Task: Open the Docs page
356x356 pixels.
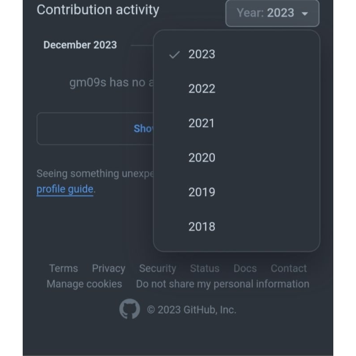Action: point(245,268)
